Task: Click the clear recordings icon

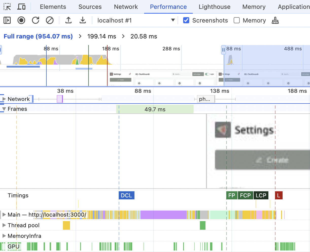Action: coord(50,20)
